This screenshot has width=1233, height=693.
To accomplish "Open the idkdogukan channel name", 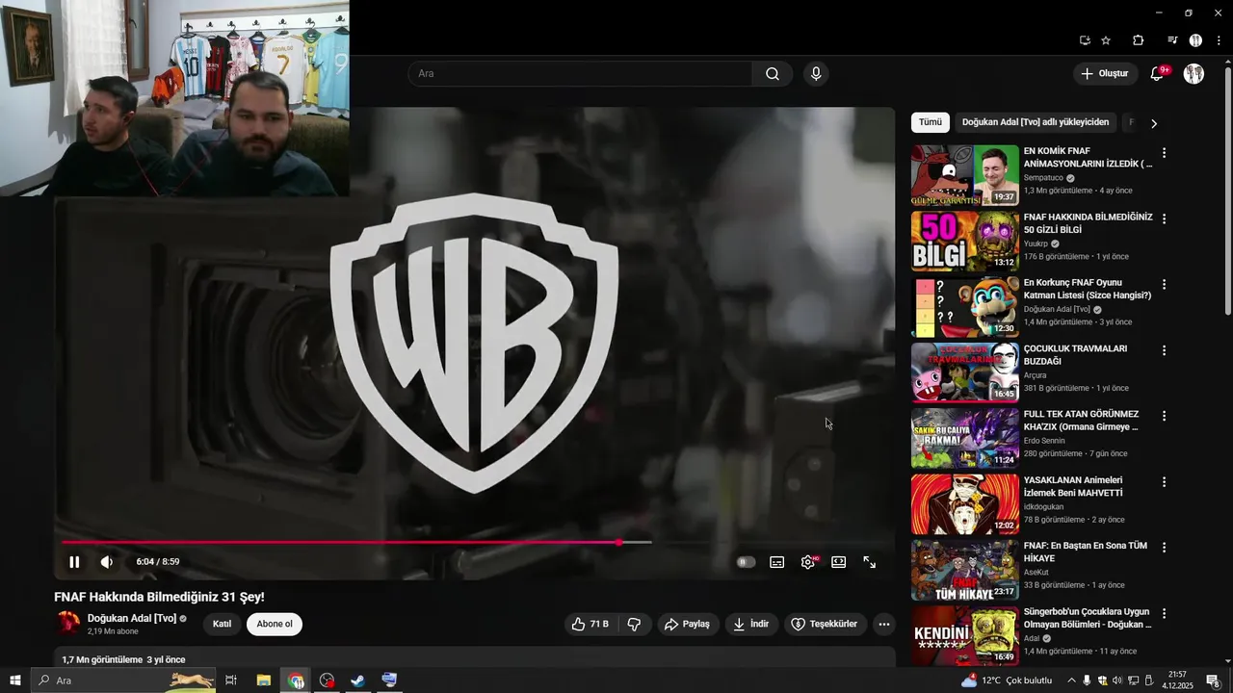I will click(x=1043, y=506).
